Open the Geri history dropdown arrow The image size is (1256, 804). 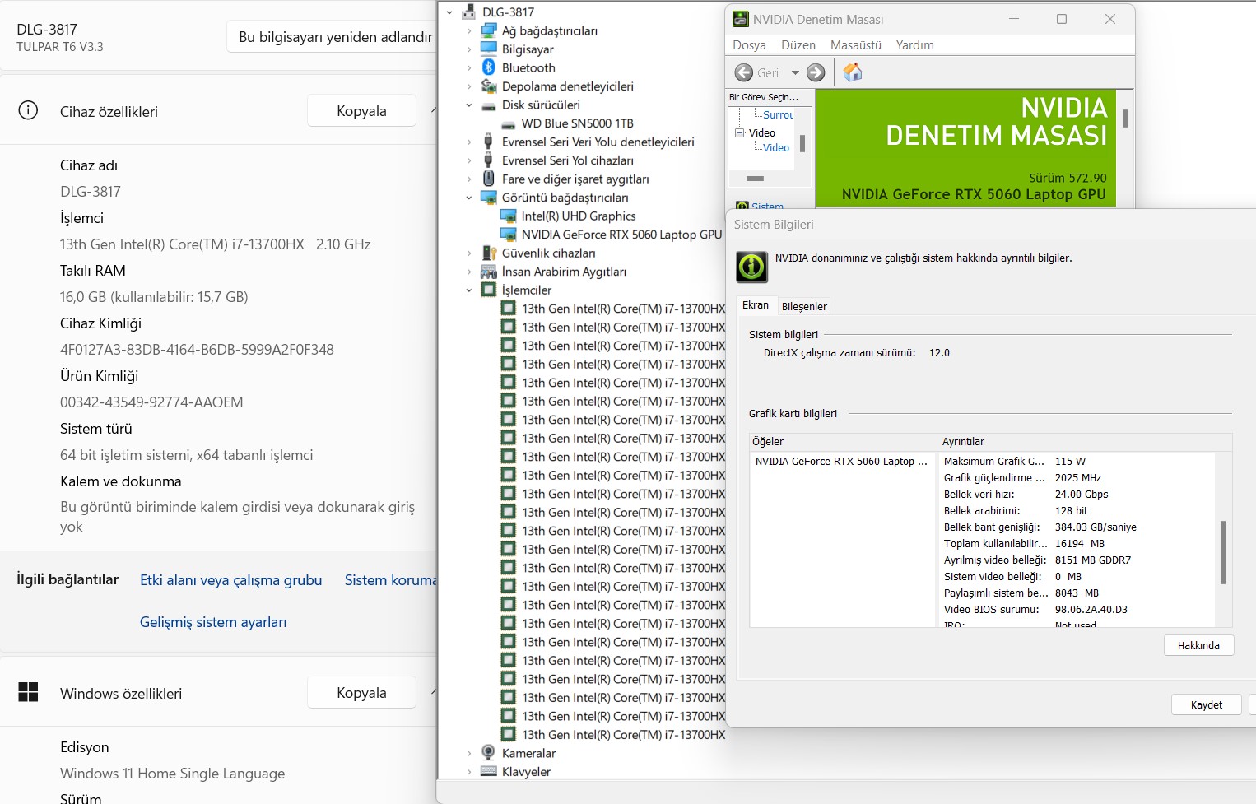tap(795, 72)
